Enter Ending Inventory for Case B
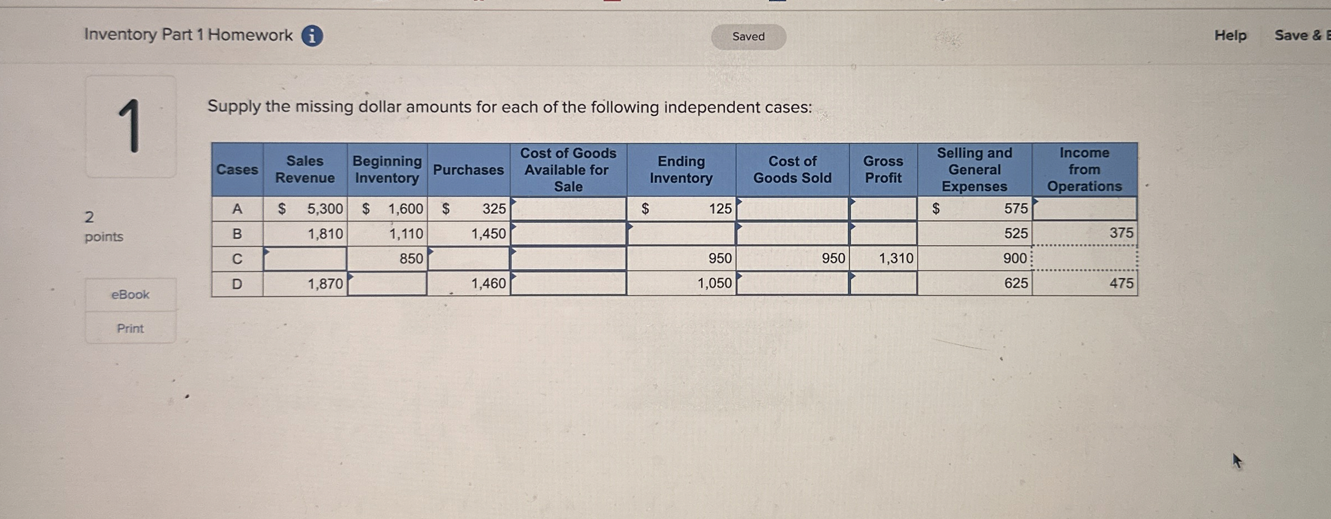Image resolution: width=1331 pixels, height=519 pixels. pyautogui.click(x=680, y=234)
